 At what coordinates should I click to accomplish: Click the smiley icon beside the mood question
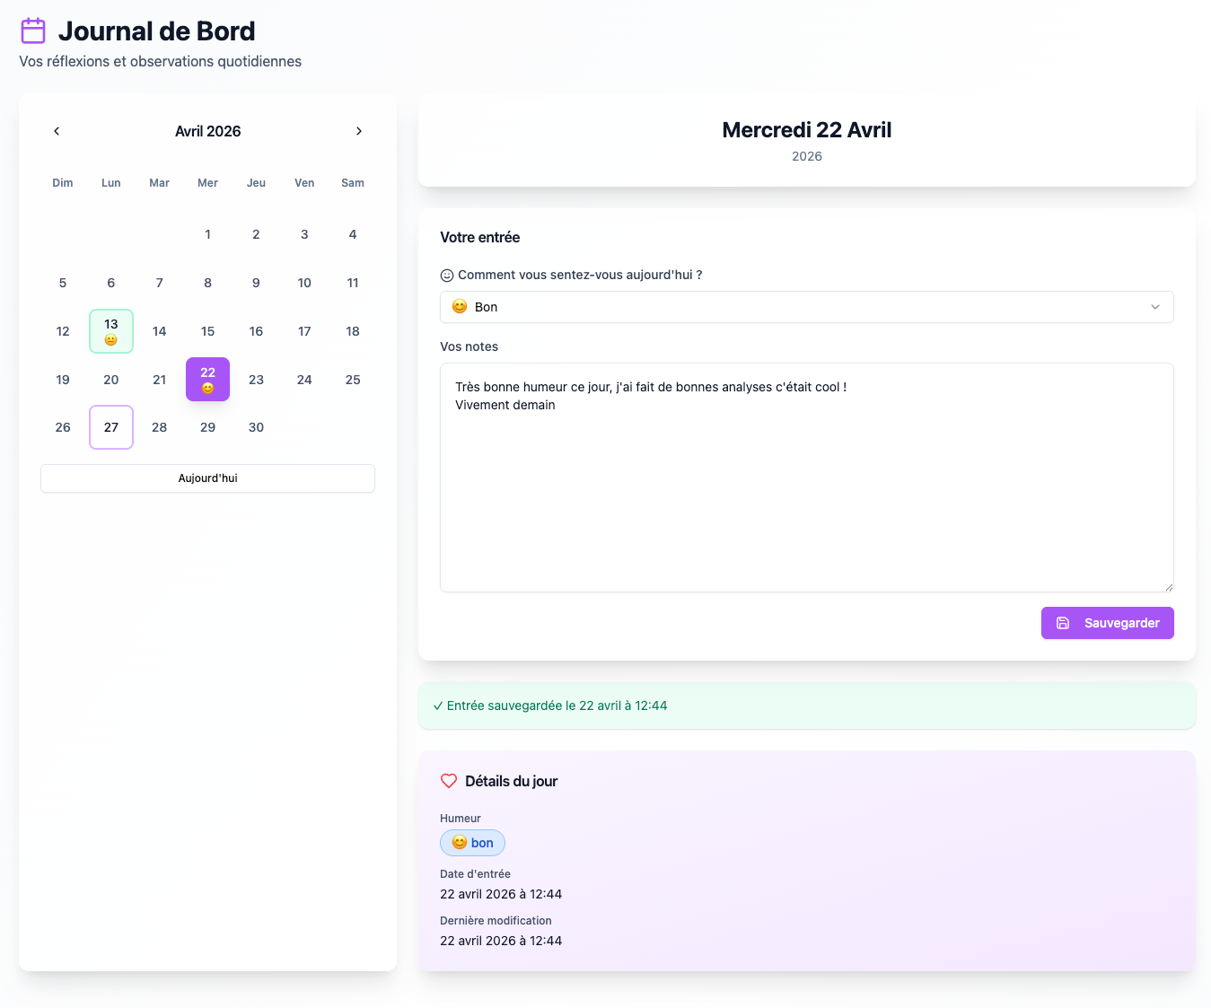447,276
